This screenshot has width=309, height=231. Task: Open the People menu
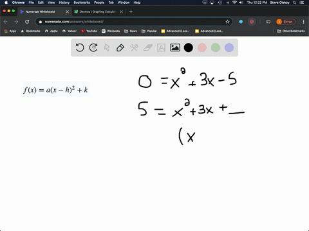[99, 3]
